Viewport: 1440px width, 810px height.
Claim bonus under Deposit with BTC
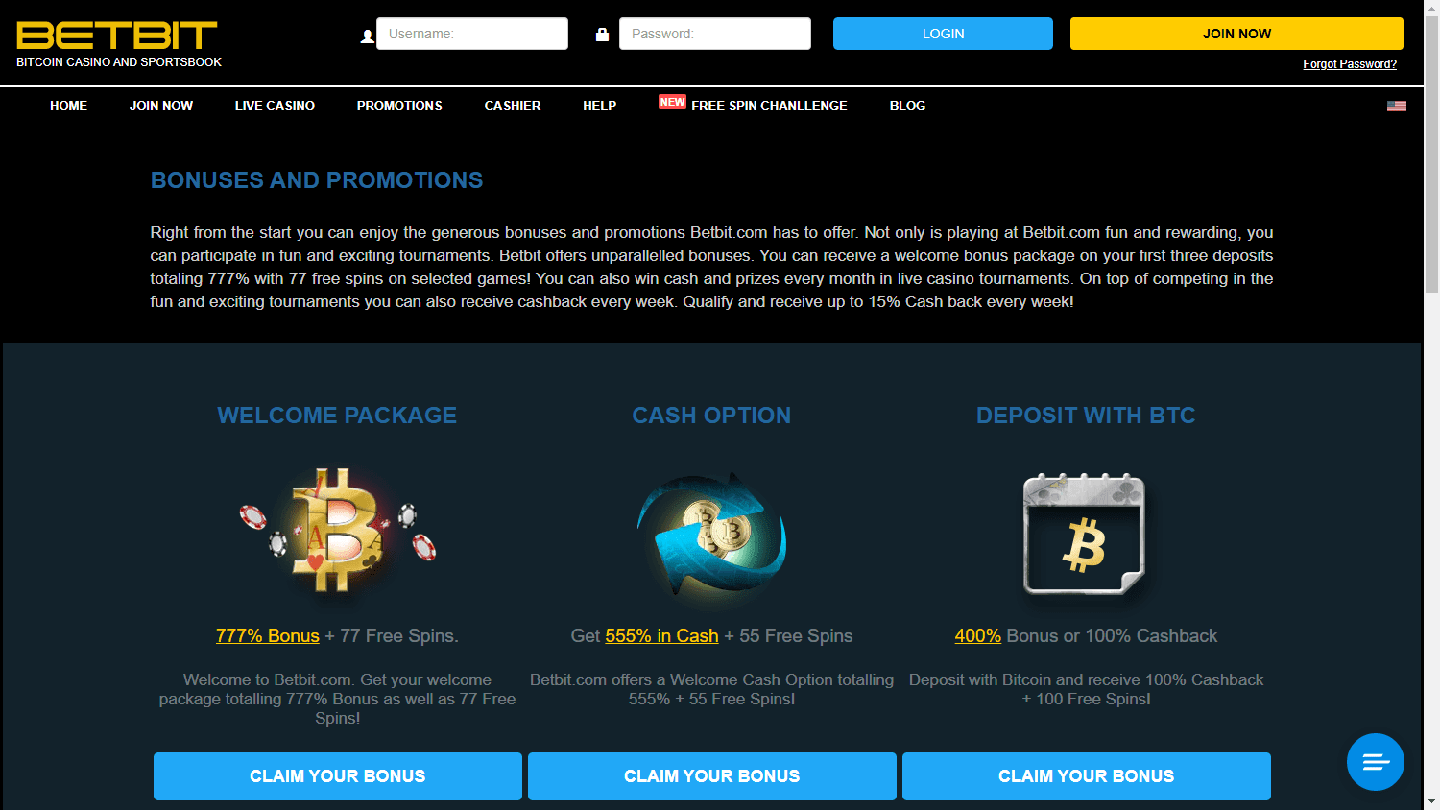pos(1087,775)
